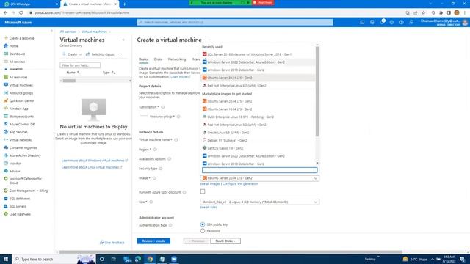The image size is (470, 264).
Task: Open Virtual machines in sidebar favorites
Action: (18, 85)
